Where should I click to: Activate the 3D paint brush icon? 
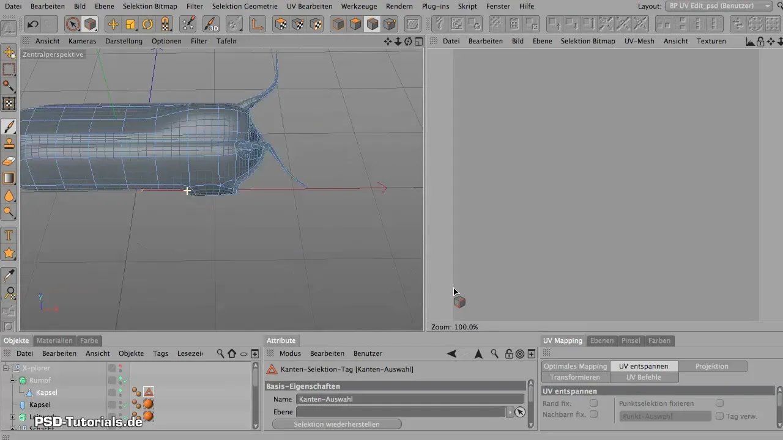pyautogui.click(x=211, y=24)
